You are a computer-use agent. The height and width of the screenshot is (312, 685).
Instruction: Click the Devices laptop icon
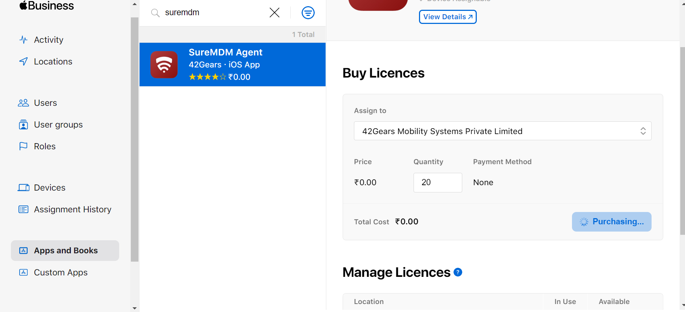click(24, 188)
